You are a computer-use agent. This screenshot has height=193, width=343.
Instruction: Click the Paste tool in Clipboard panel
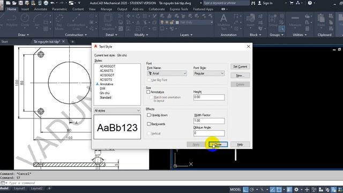click(321, 20)
